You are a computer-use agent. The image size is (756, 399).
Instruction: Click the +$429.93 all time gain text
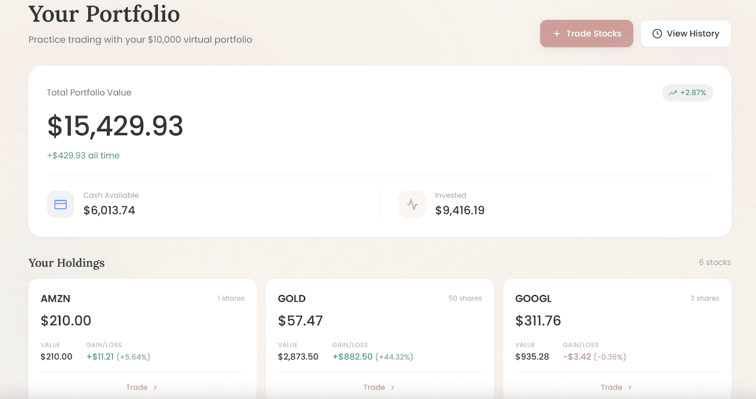coord(83,155)
